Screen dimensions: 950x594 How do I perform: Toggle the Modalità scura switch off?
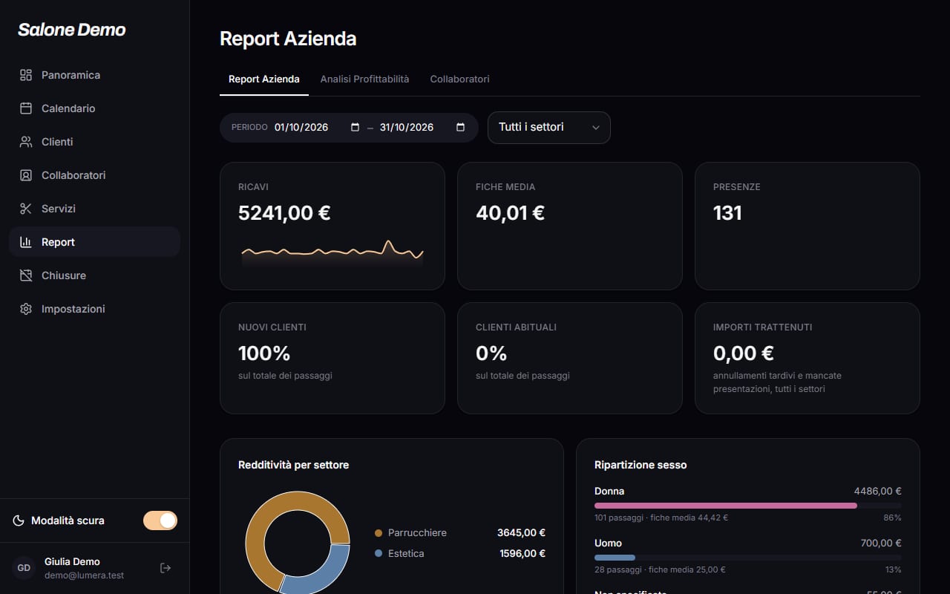point(160,520)
